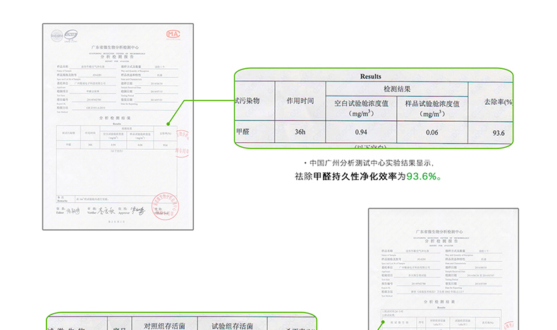Select the '检测结果' header cell
This screenshot has height=330, width=557.
[397, 89]
